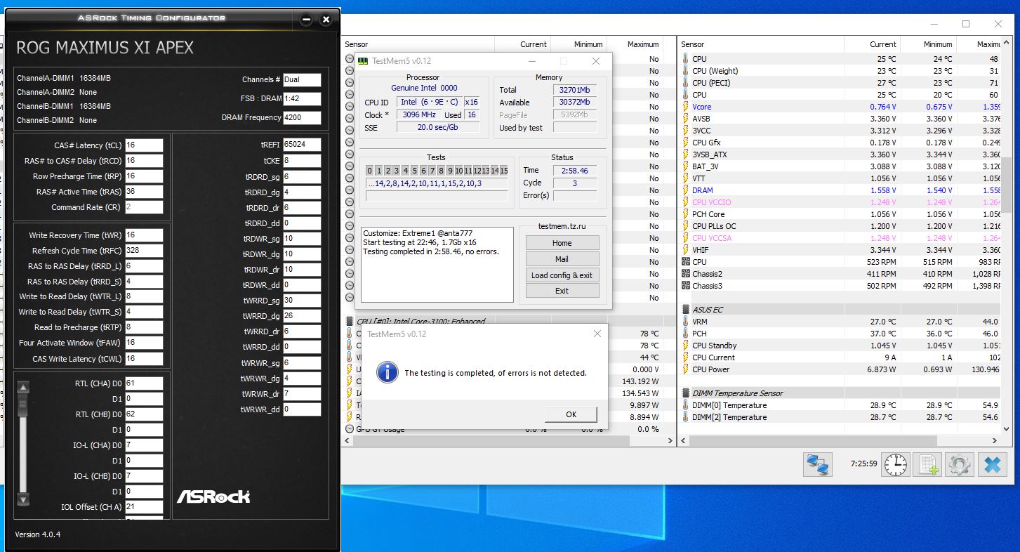Click the ASRock logo
This screenshot has width=1020, height=552.
[x=213, y=497]
